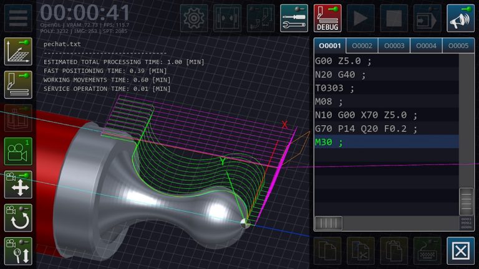
Task: Select the code line G70 P14 Q20 F0.2
Action: [365, 128]
